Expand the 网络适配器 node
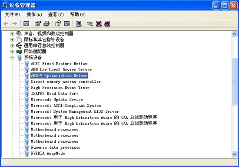Screen dimensions: 239x167 [x=12, y=52]
